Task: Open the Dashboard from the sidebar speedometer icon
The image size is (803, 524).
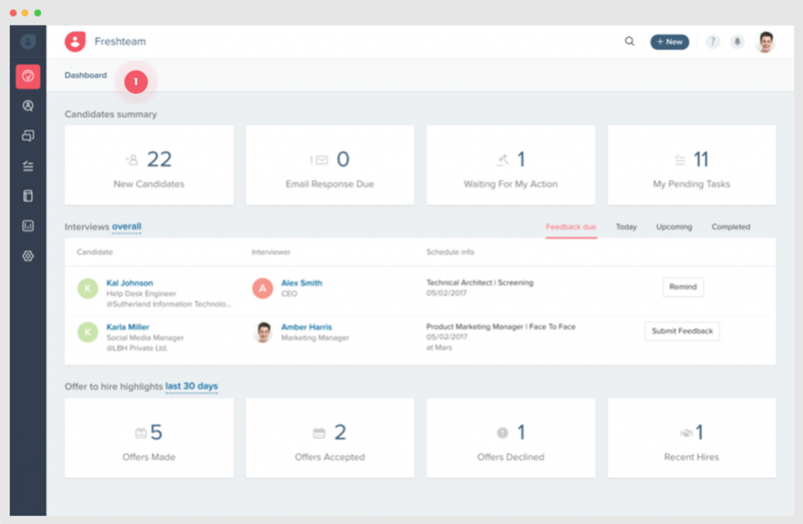Action: [27, 76]
